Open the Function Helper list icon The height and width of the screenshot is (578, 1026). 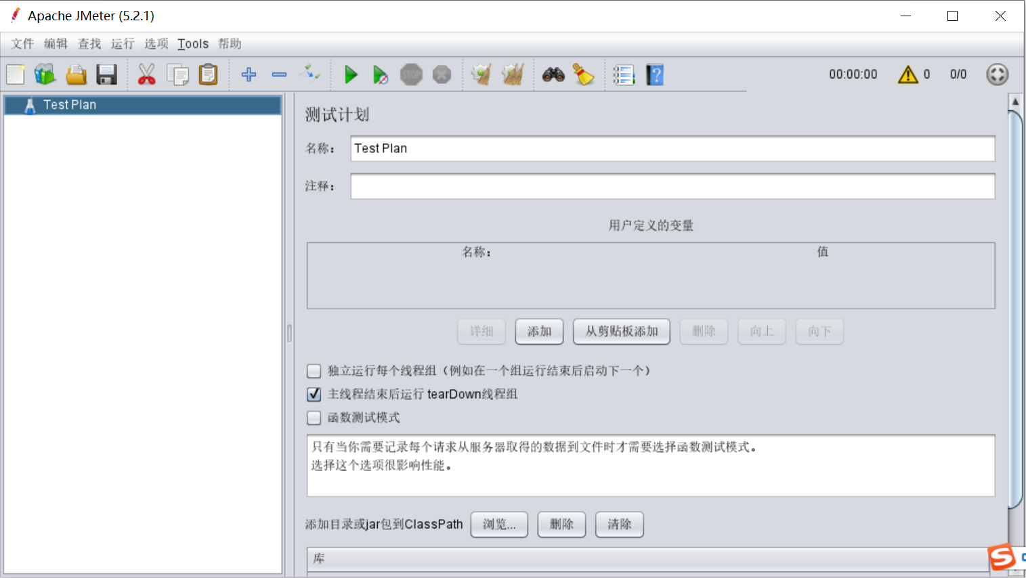[x=624, y=74]
